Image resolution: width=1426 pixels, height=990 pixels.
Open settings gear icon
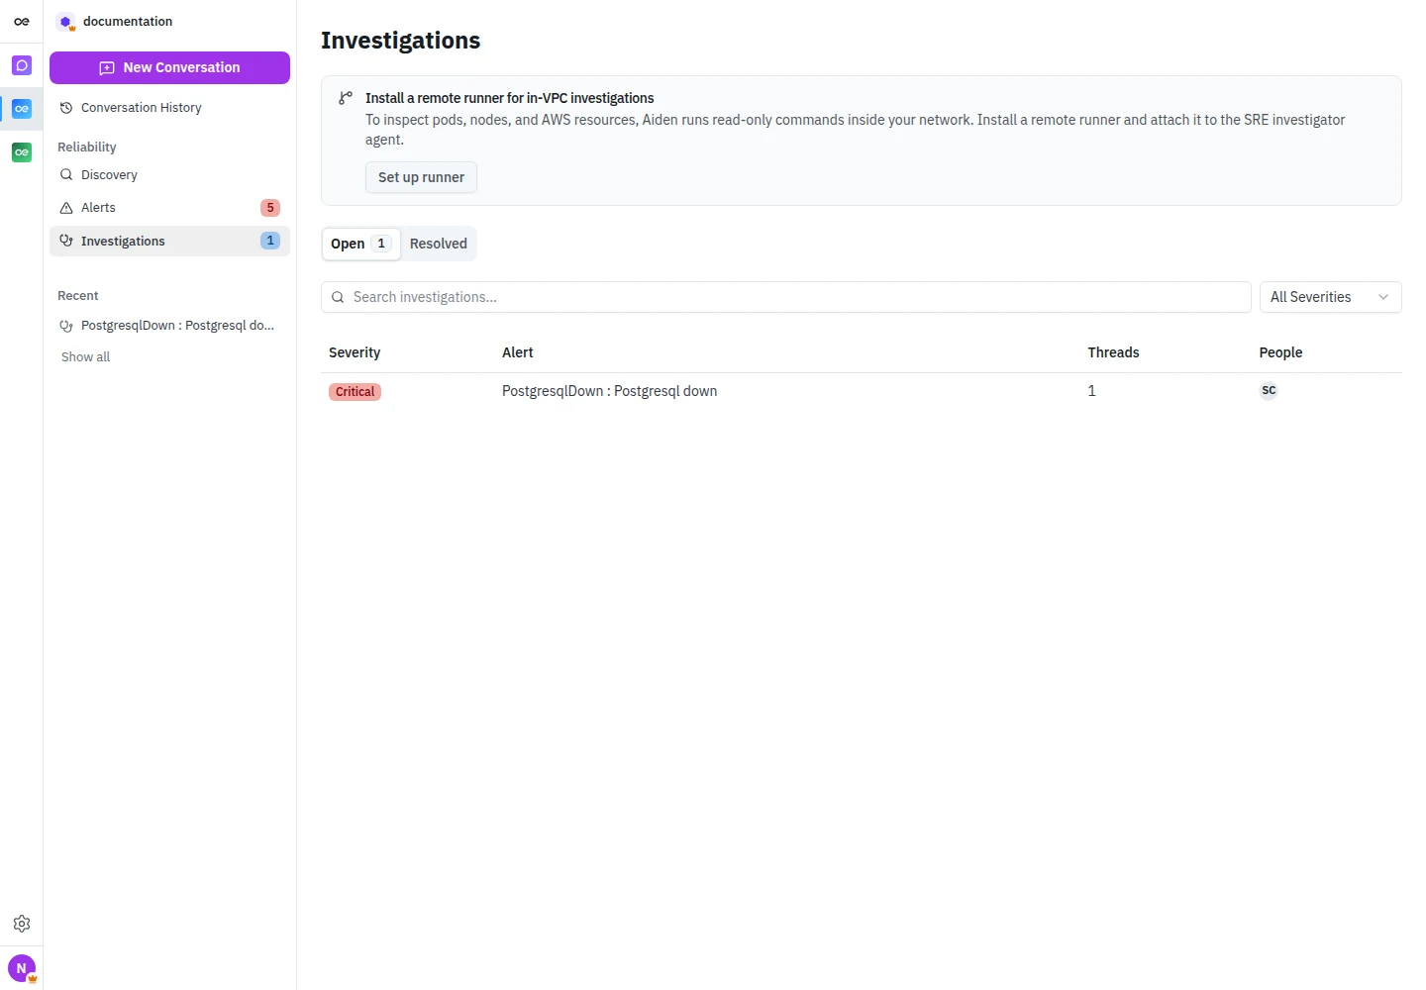22,924
